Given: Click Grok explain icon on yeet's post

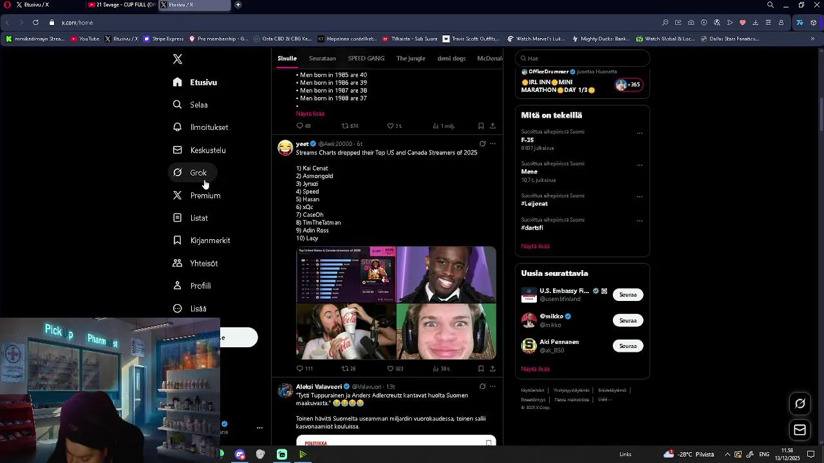Looking at the screenshot, I should click(482, 143).
